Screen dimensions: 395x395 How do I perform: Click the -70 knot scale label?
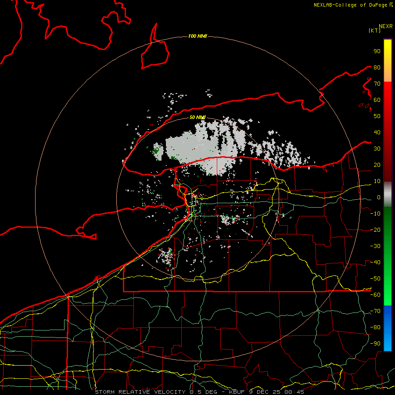375,311
